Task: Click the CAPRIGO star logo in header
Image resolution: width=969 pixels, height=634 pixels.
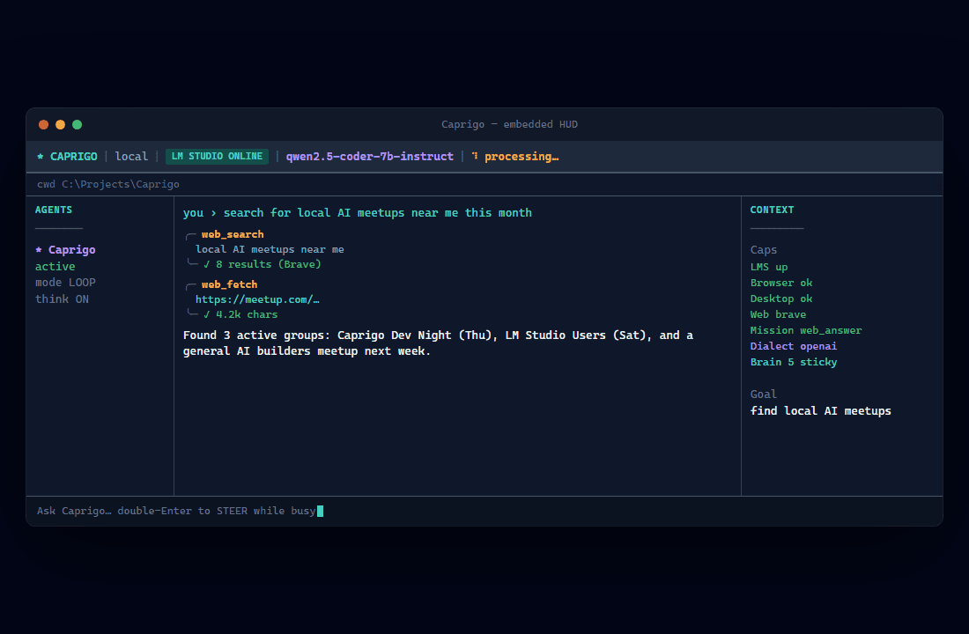Action: (x=41, y=157)
